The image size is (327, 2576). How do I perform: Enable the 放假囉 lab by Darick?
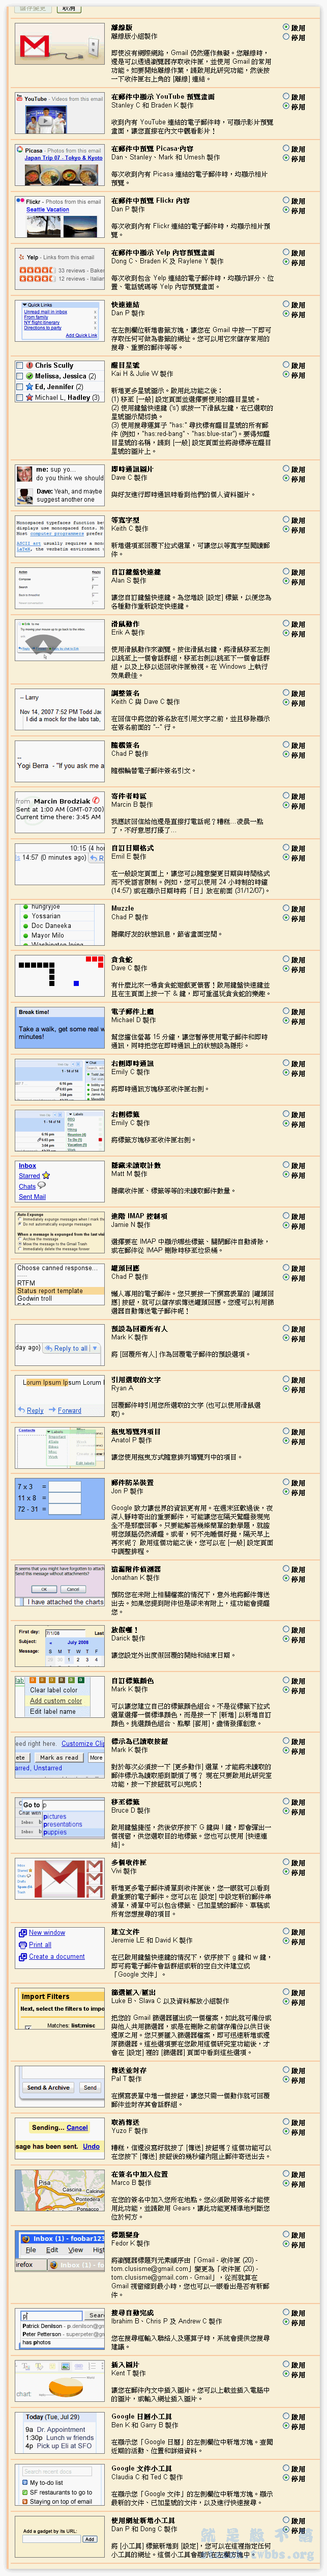click(285, 1629)
